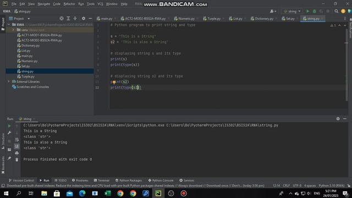This screenshot has width=352, height=198.
Task: Expand the venv folder
Action: [13, 30]
